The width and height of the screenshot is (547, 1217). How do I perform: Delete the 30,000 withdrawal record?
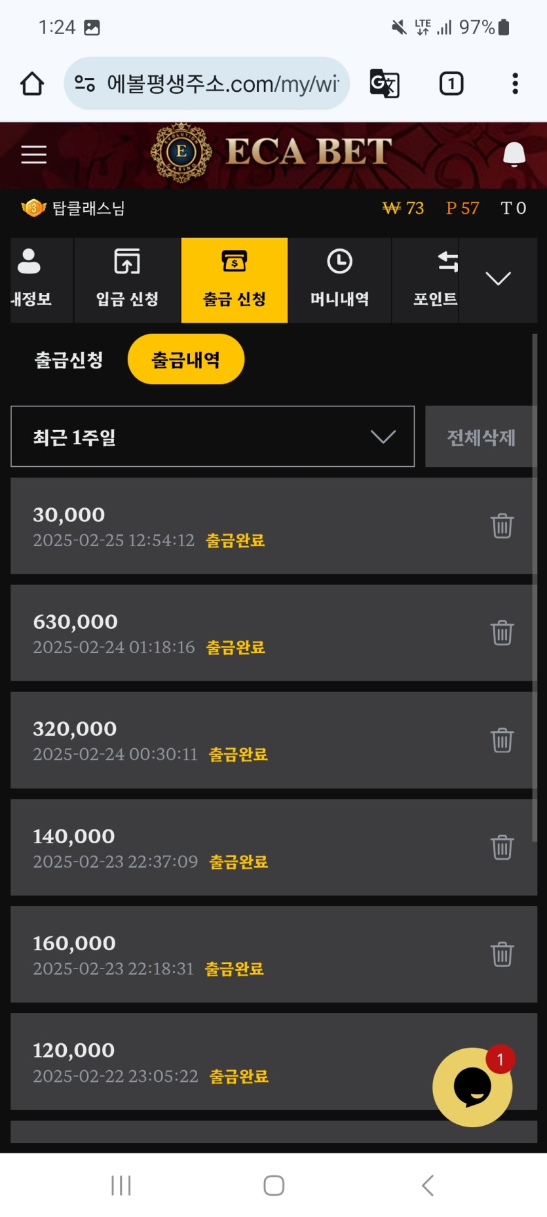[502, 526]
